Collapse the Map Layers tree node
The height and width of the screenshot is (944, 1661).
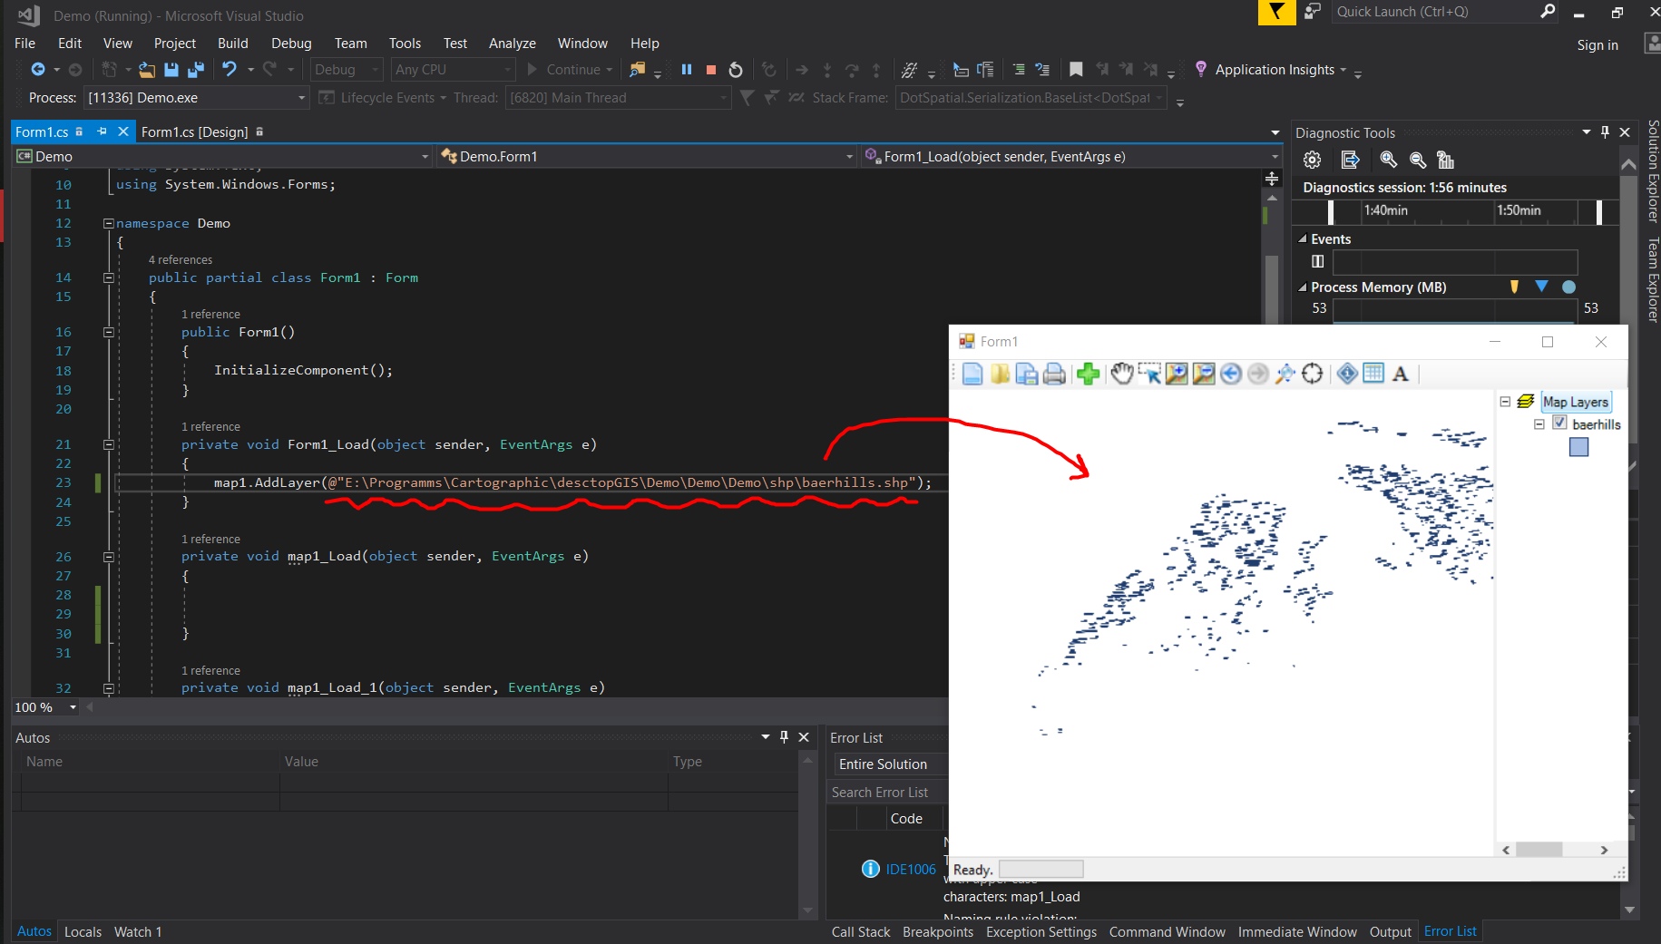pyautogui.click(x=1505, y=402)
